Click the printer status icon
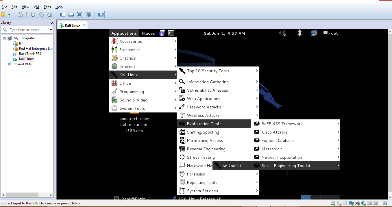Screen dimensions: 392x207 tap(357, 203)
